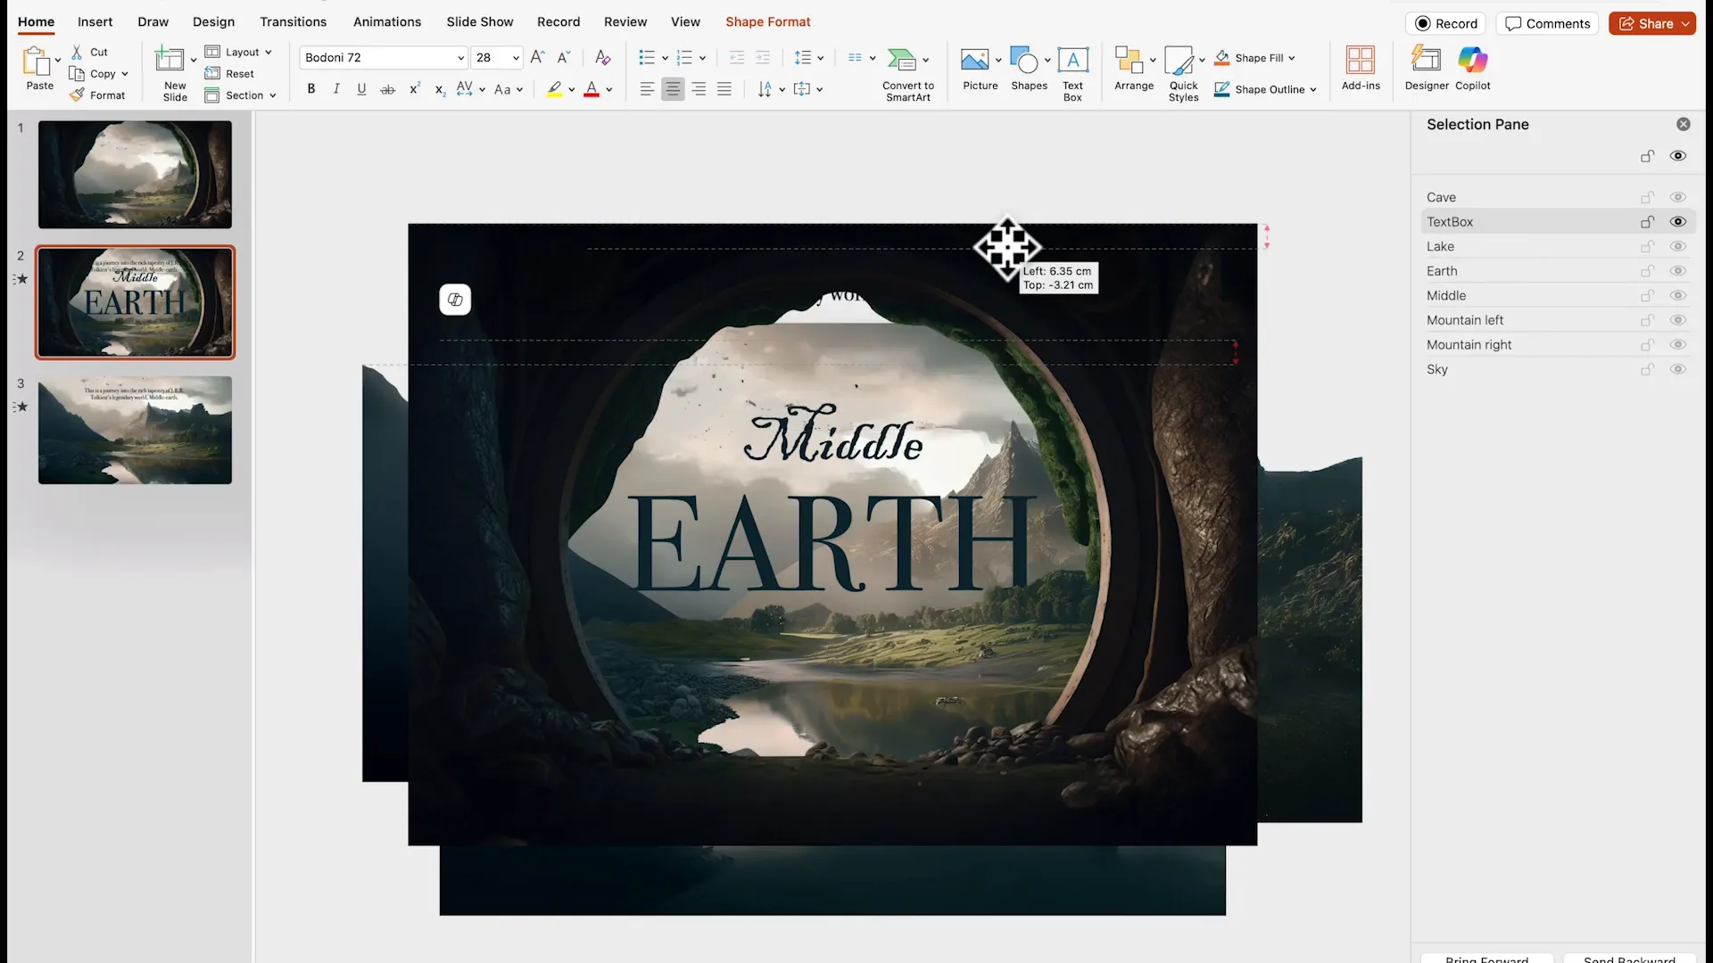Switch to the Design tab
The height and width of the screenshot is (963, 1713).
(213, 21)
